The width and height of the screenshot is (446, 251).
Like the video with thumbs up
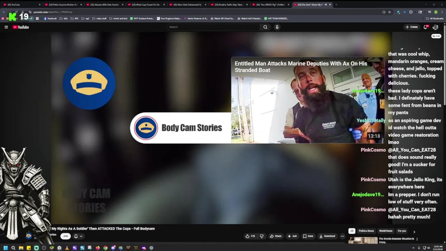click(250, 236)
